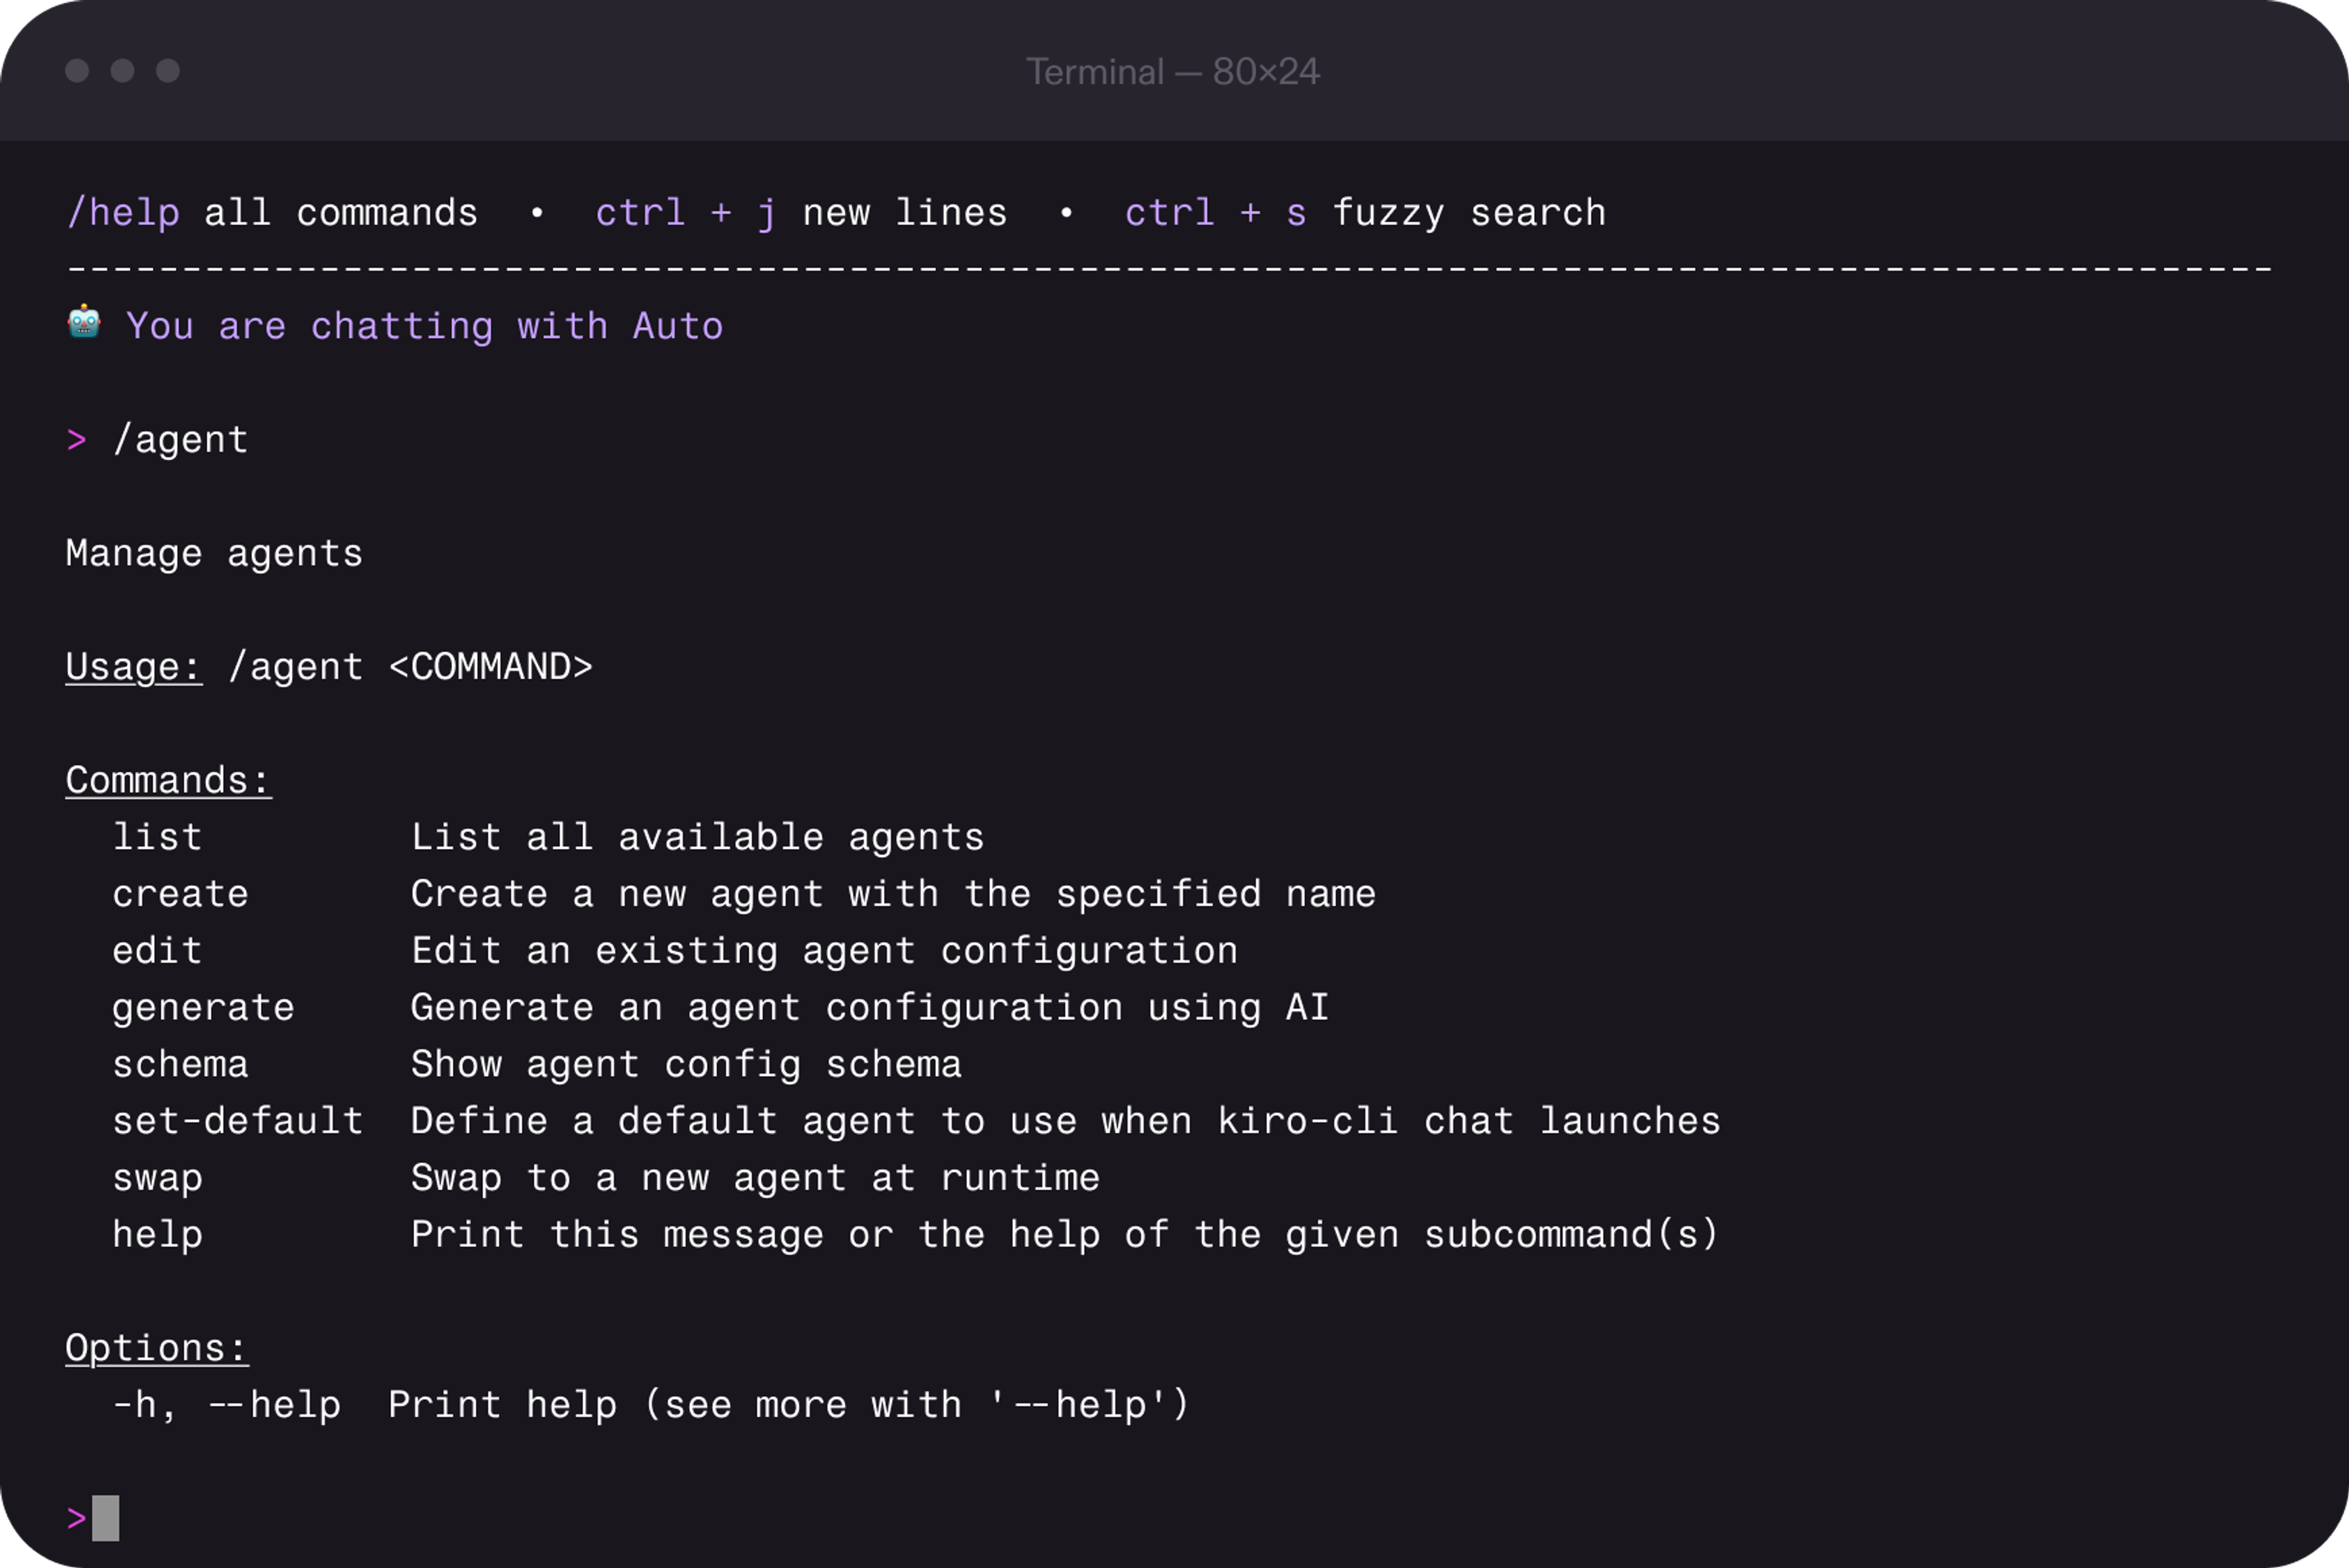Image resolution: width=2349 pixels, height=1568 pixels.
Task: Click the Usage: label
Action: 133,666
